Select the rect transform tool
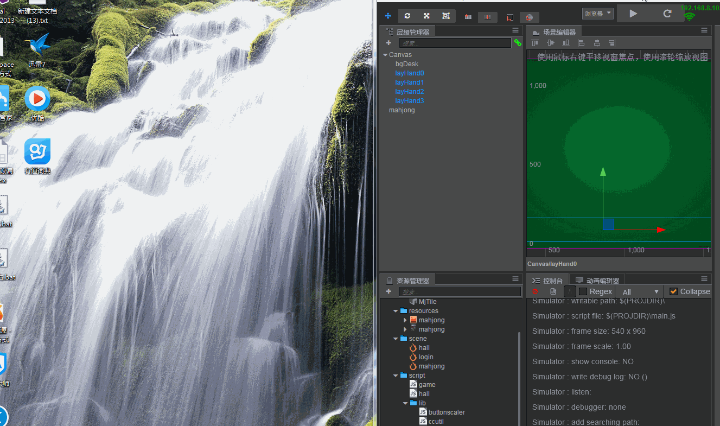 pos(446,16)
